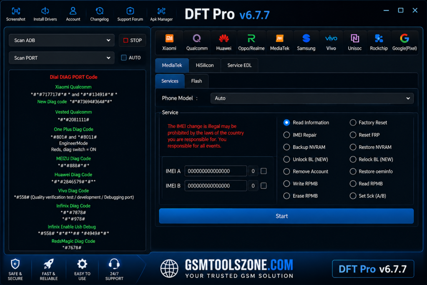Click the 24/7 Support headset icon
This screenshot has height=285, width=427.
[114, 264]
